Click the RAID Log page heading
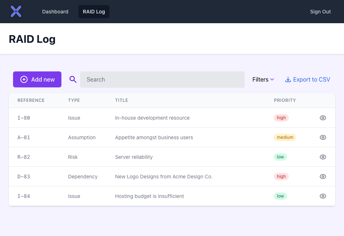 (x=32, y=39)
